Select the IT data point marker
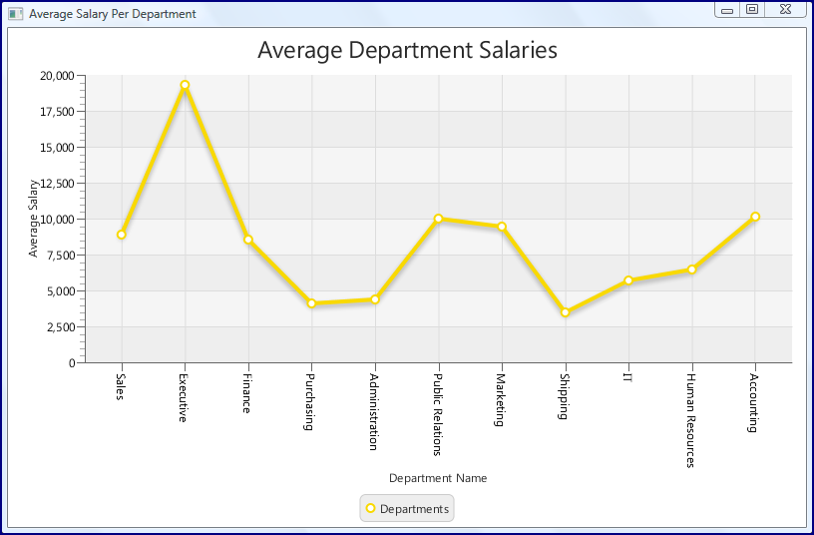Screen dimensions: 814x535 pyautogui.click(x=628, y=280)
